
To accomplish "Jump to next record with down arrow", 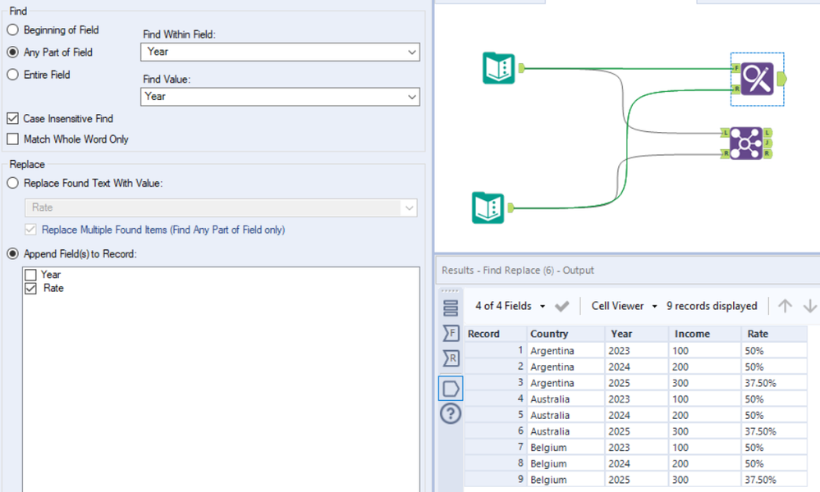I will pyautogui.click(x=809, y=306).
